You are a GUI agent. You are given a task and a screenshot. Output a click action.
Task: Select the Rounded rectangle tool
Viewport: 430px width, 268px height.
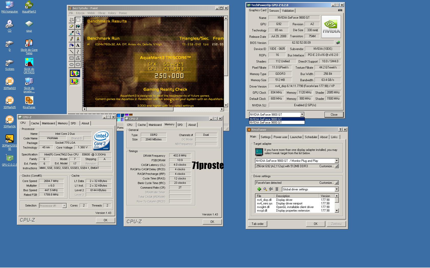coord(78,65)
